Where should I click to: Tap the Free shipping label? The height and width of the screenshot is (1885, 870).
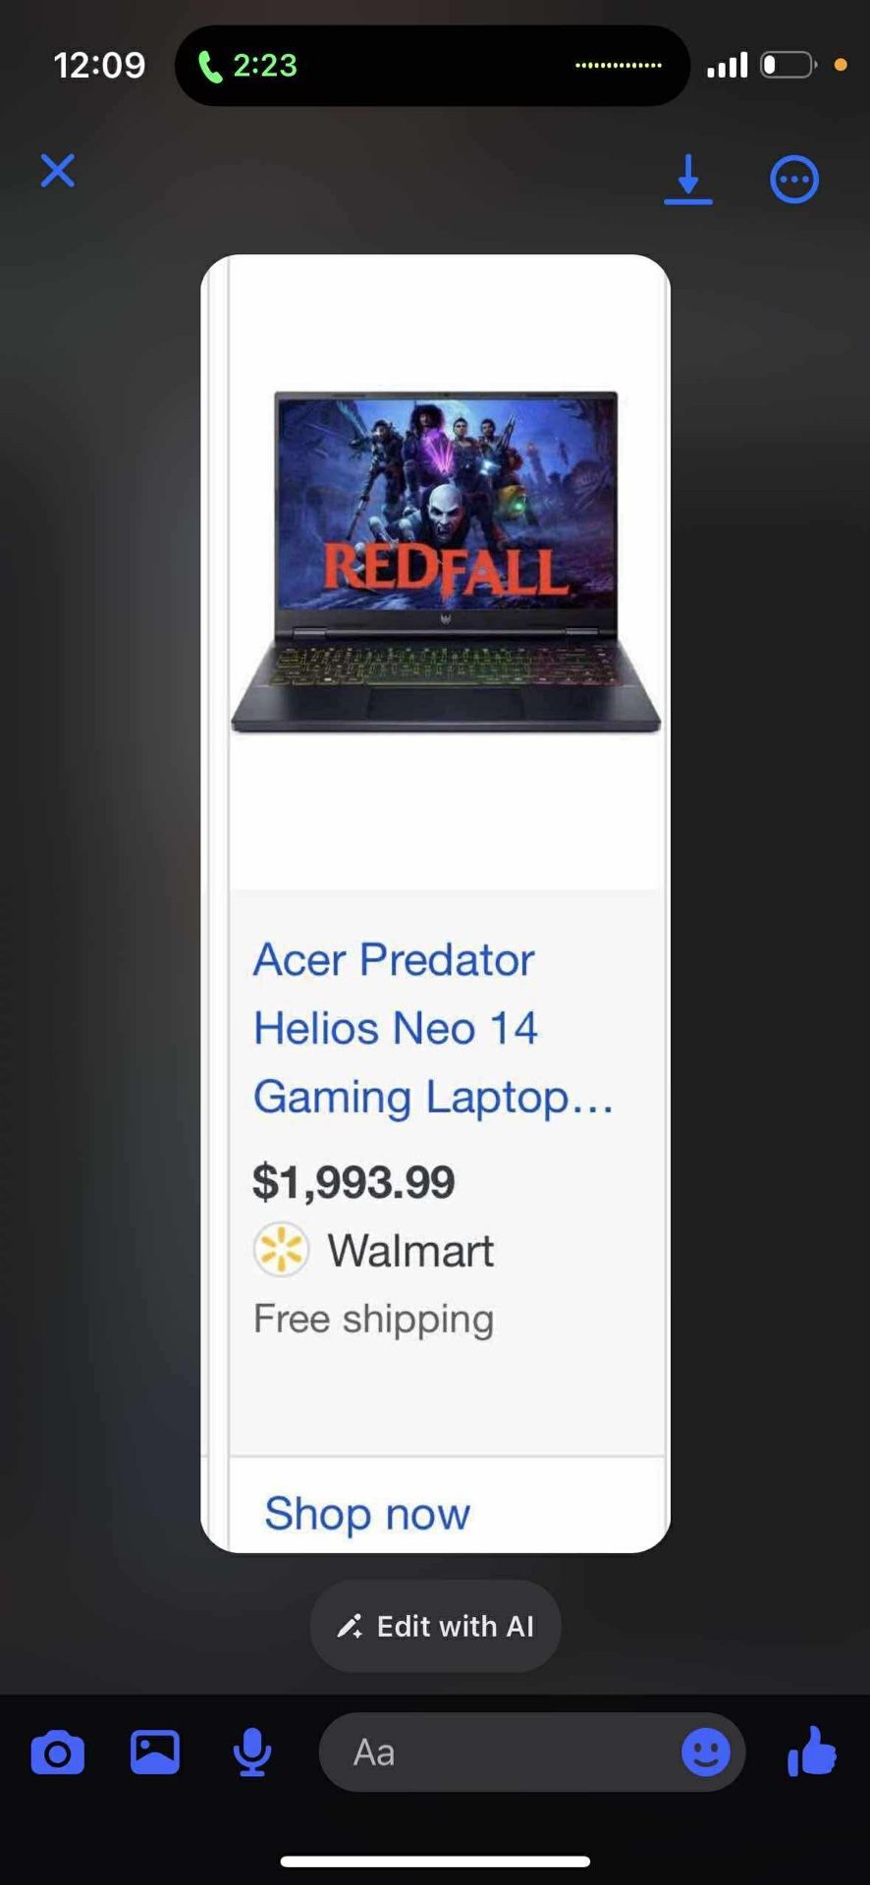coord(373,1319)
